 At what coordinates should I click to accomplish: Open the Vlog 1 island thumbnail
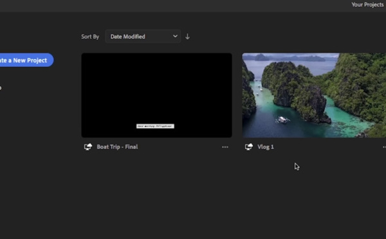tap(314, 95)
